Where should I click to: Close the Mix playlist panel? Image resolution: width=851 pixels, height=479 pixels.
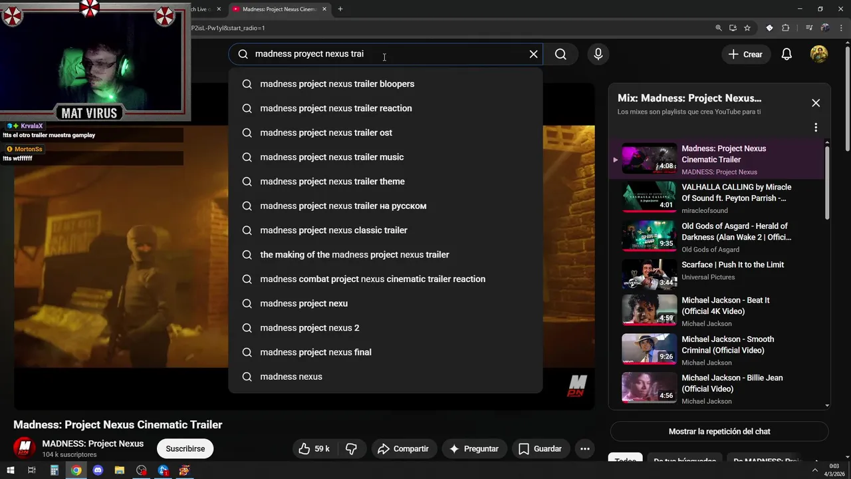pyautogui.click(x=816, y=103)
